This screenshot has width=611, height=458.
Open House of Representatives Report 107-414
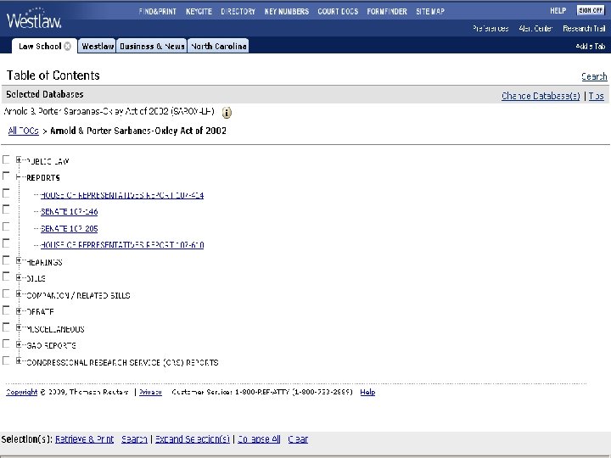[x=122, y=195]
